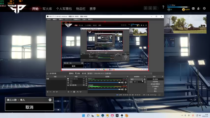The height and width of the screenshot is (118, 210).
Task: Switch to 赛季 tab in game
Action: [x=93, y=9]
